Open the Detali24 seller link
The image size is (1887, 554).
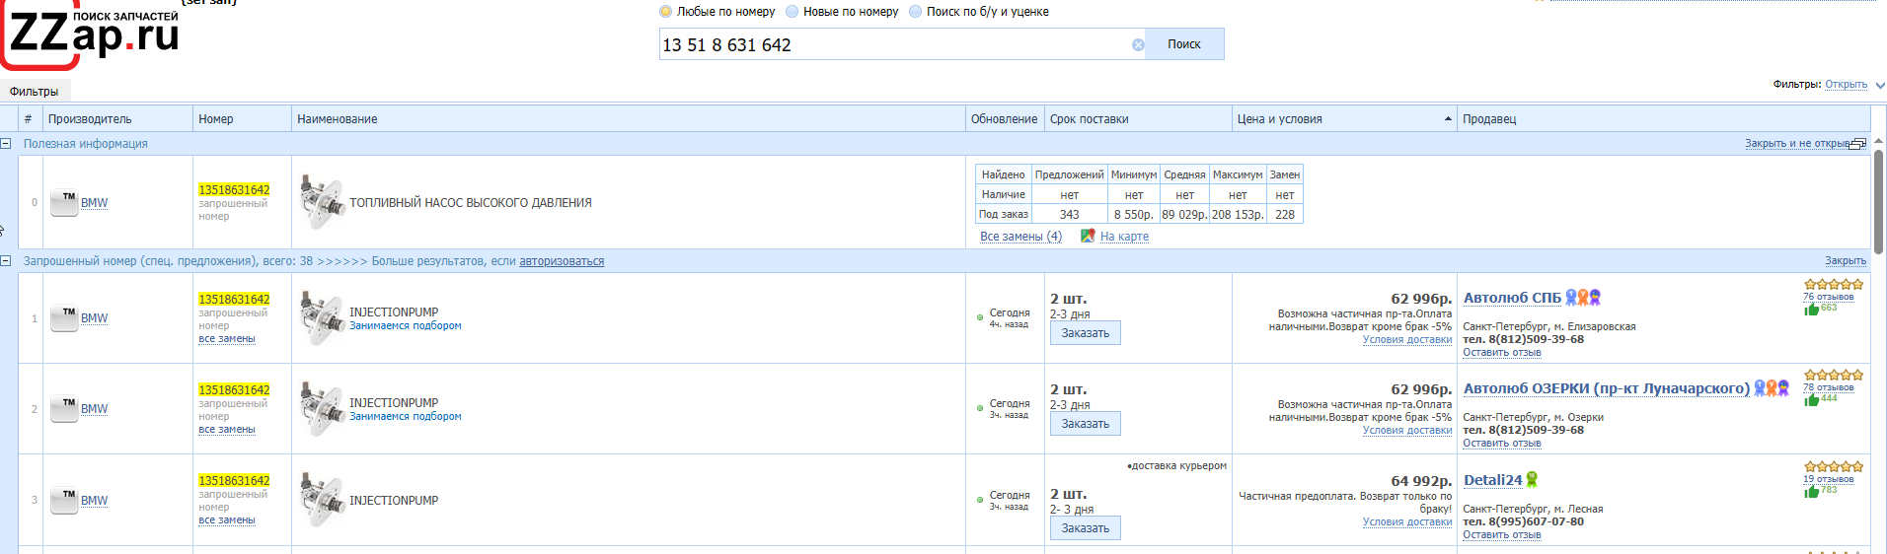click(1492, 480)
